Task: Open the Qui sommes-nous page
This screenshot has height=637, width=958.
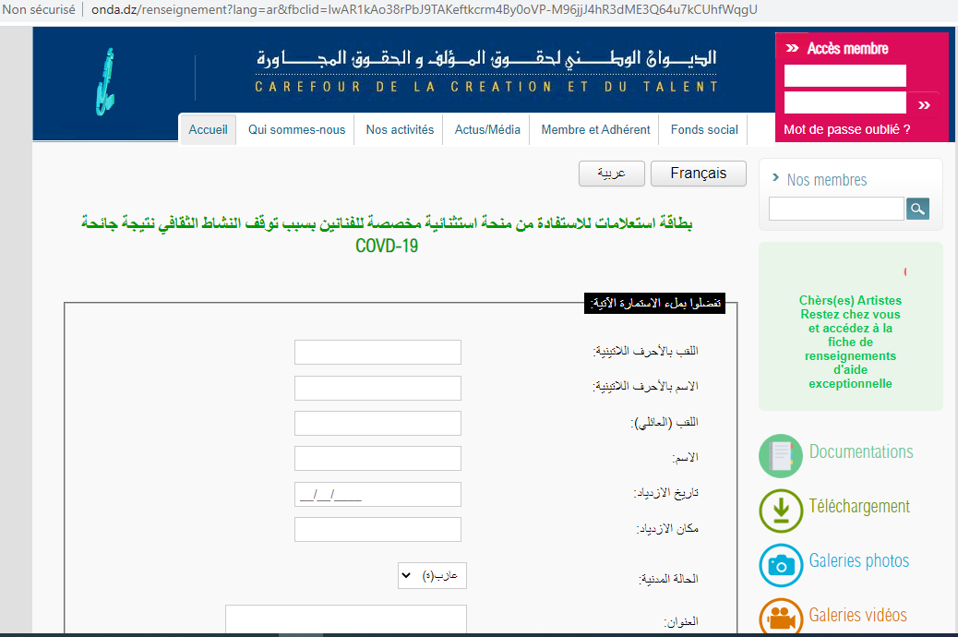Action: coord(296,129)
